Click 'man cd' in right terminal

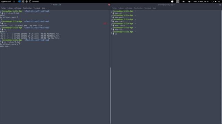(x=118, y=13)
